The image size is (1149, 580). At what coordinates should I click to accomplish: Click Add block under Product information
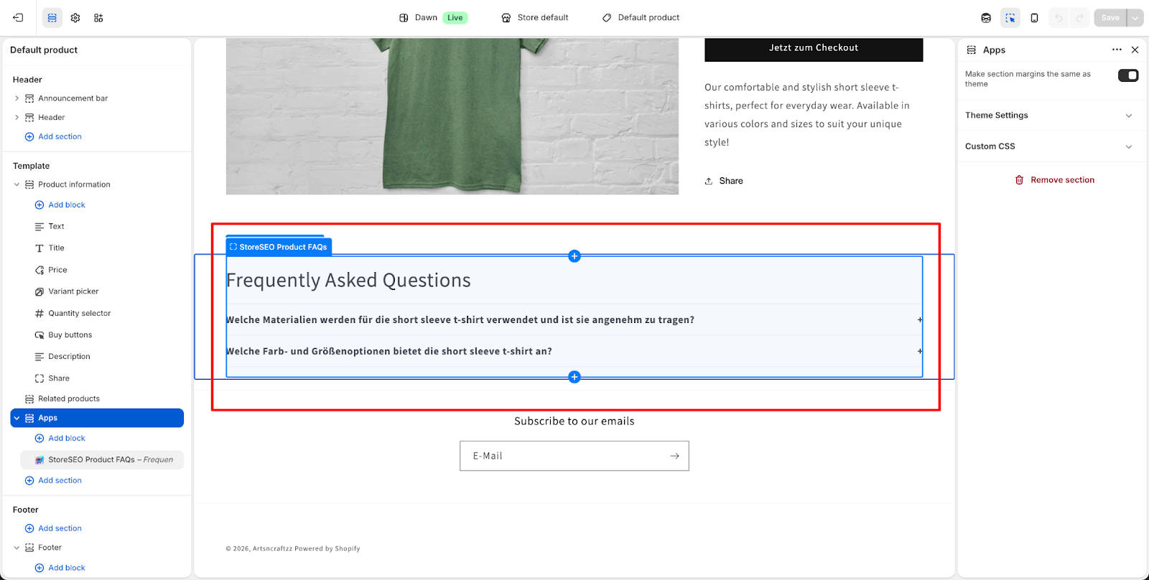pyautogui.click(x=60, y=205)
